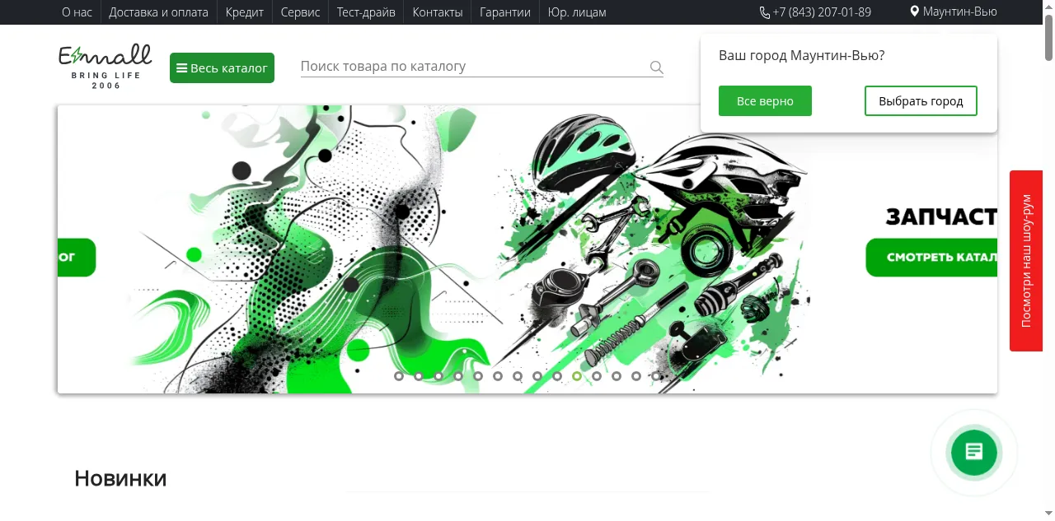Navigate to Тест-драйв
Screen dimensions: 1055x521
click(x=366, y=12)
